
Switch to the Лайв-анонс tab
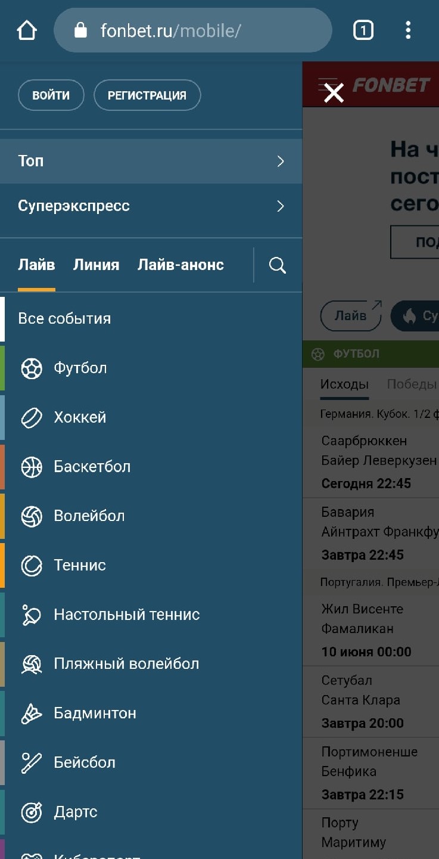pyautogui.click(x=180, y=265)
